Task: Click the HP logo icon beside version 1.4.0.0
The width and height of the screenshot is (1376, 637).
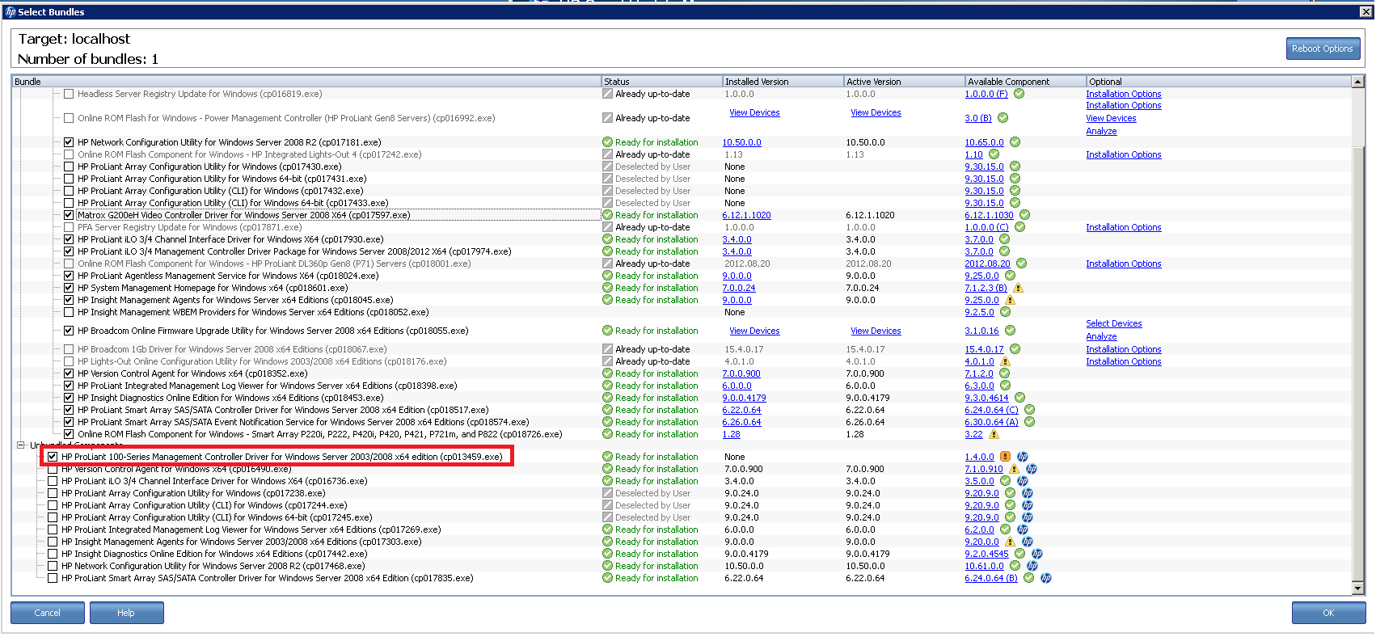Action: [x=1022, y=457]
